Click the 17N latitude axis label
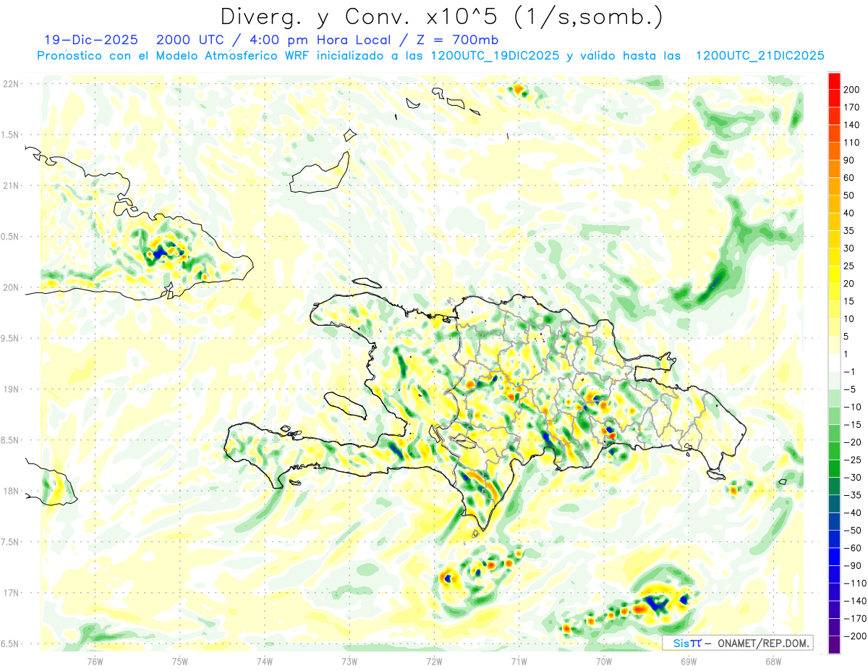 pyautogui.click(x=12, y=593)
